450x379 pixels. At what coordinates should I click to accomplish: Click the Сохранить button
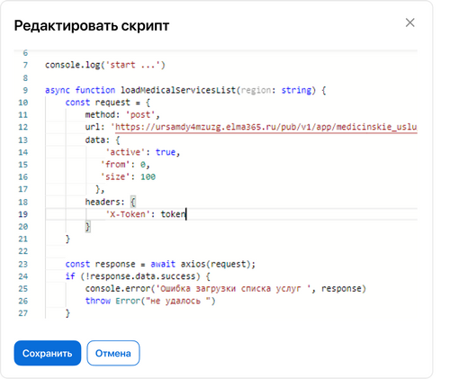(x=48, y=353)
